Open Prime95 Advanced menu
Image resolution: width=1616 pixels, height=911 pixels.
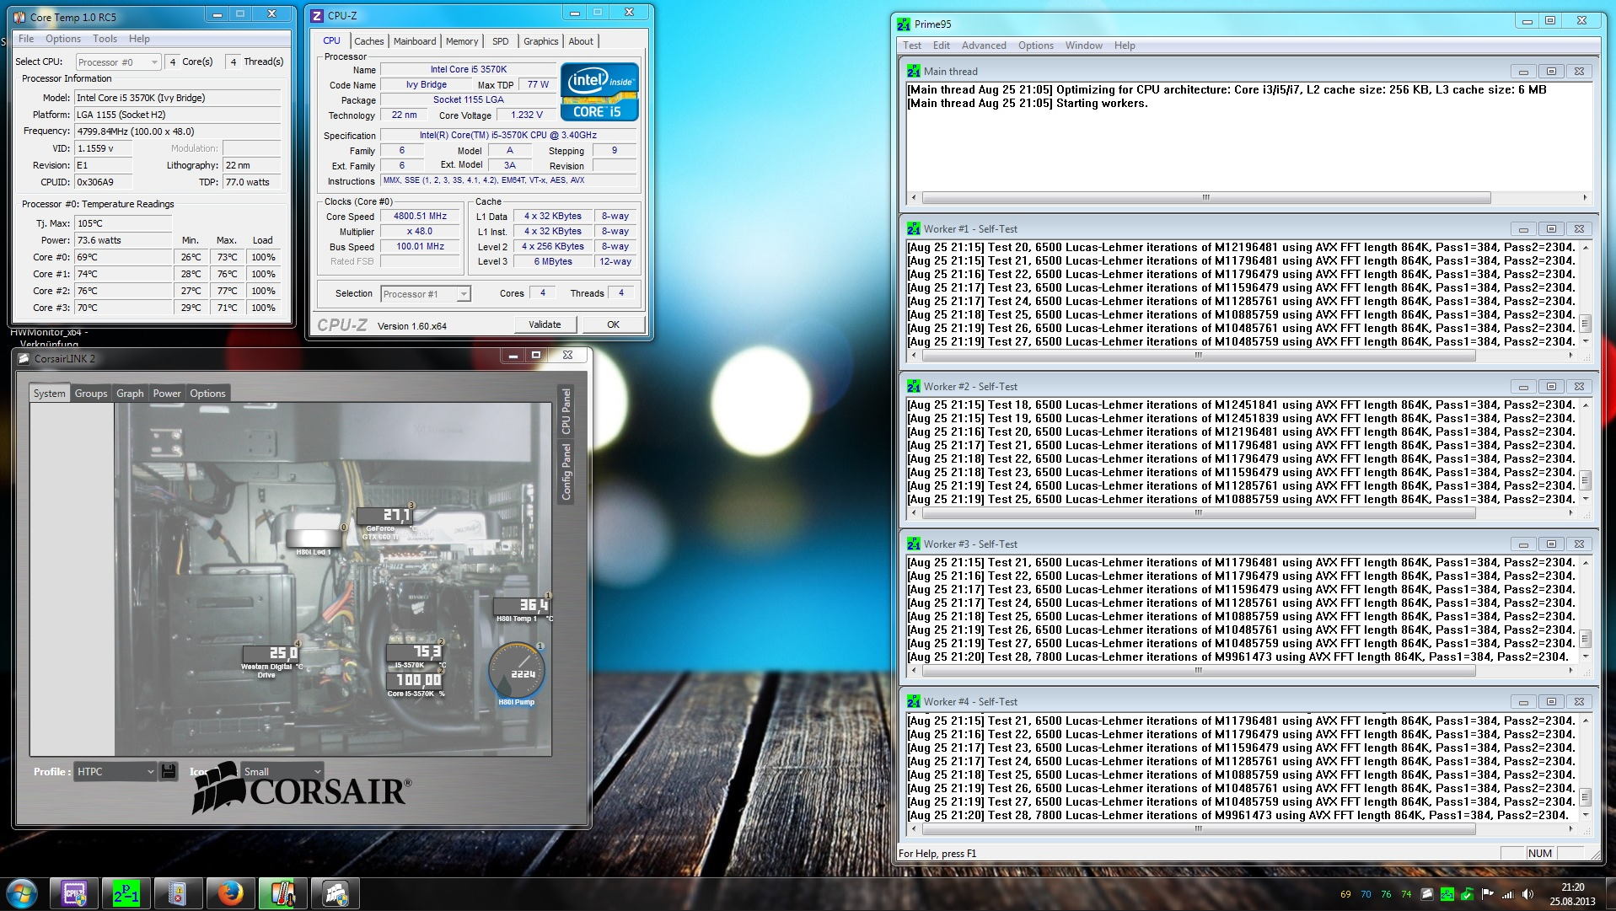(984, 46)
